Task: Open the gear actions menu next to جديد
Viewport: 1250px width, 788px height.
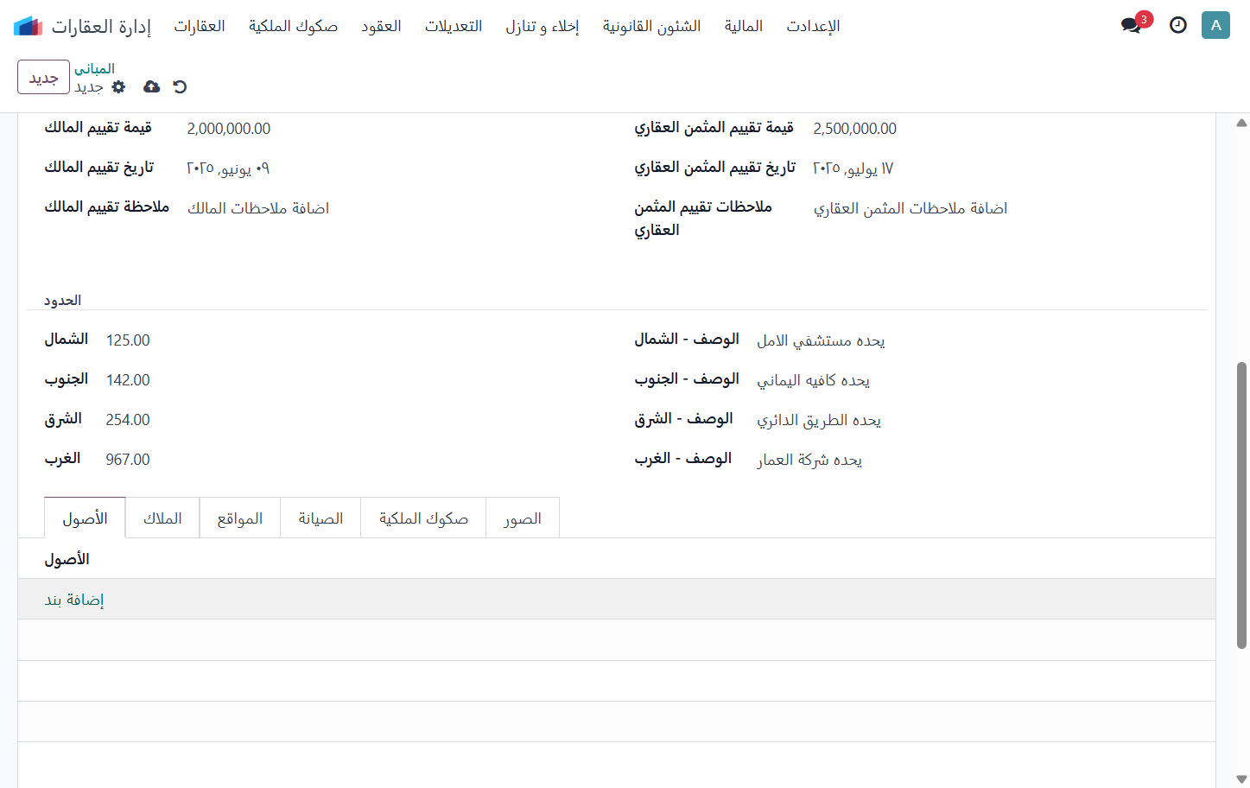Action: 119,86
